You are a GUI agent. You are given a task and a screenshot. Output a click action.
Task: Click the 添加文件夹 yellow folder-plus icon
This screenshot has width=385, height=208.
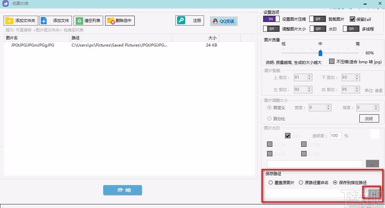(9, 20)
